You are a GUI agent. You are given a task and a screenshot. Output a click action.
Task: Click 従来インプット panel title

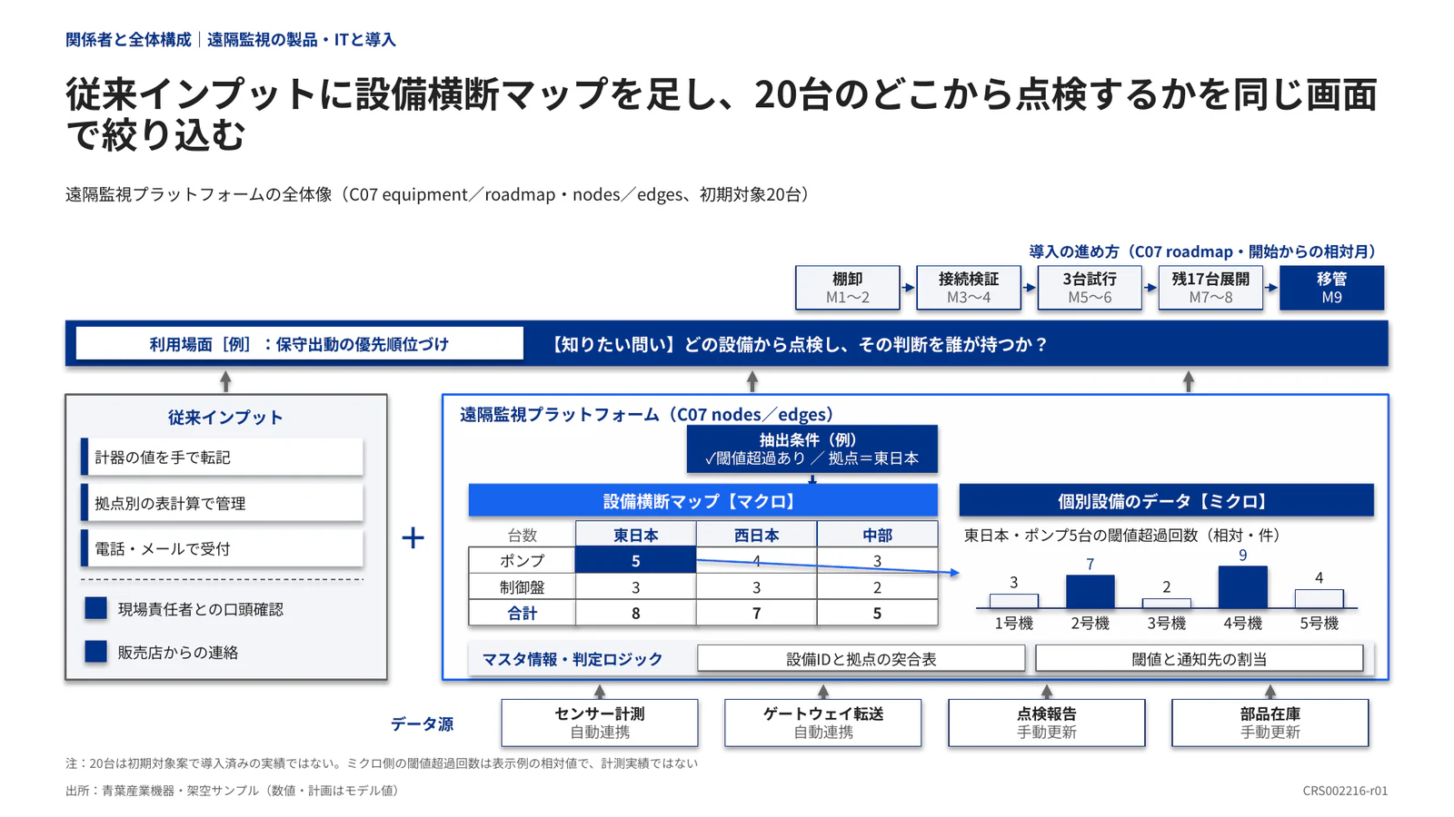point(225,418)
